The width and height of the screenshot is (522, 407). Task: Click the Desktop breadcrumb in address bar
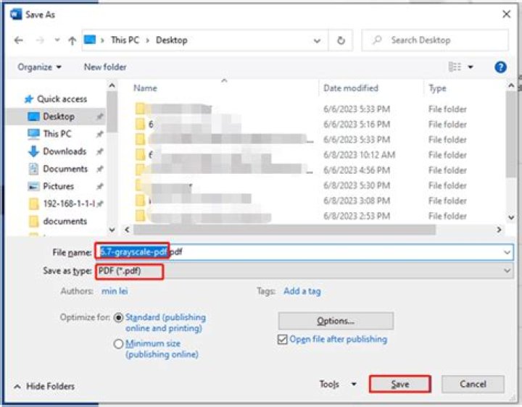click(171, 41)
